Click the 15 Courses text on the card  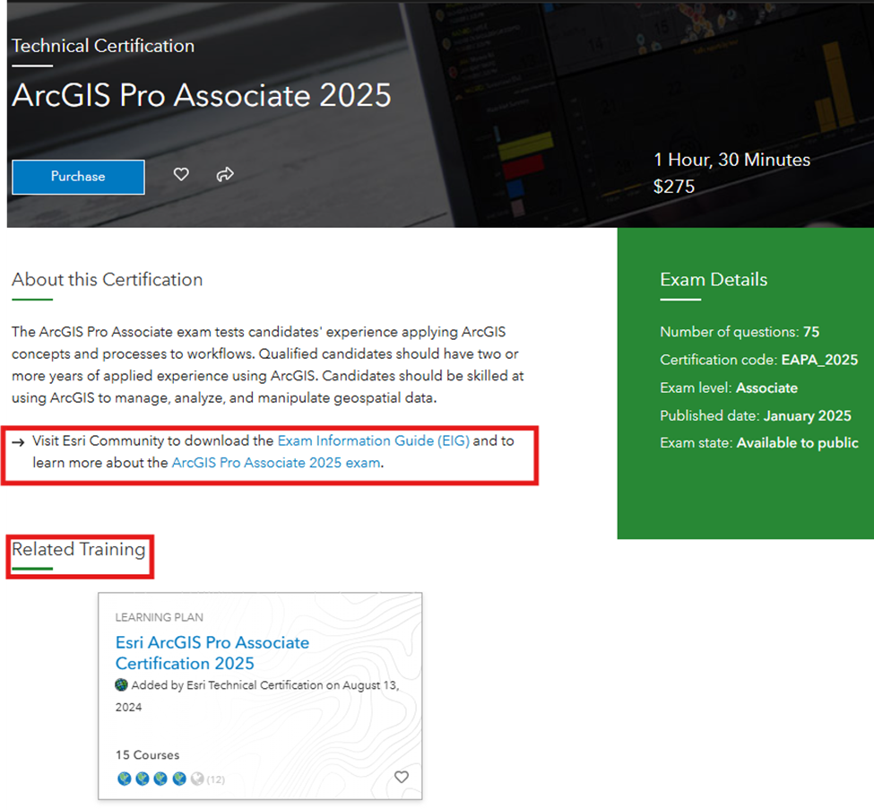click(x=147, y=754)
